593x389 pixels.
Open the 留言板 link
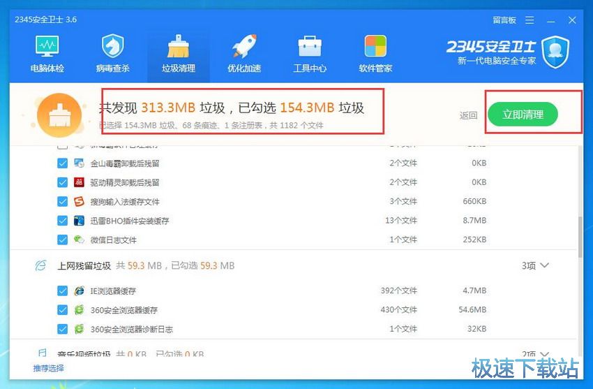pyautogui.click(x=504, y=20)
